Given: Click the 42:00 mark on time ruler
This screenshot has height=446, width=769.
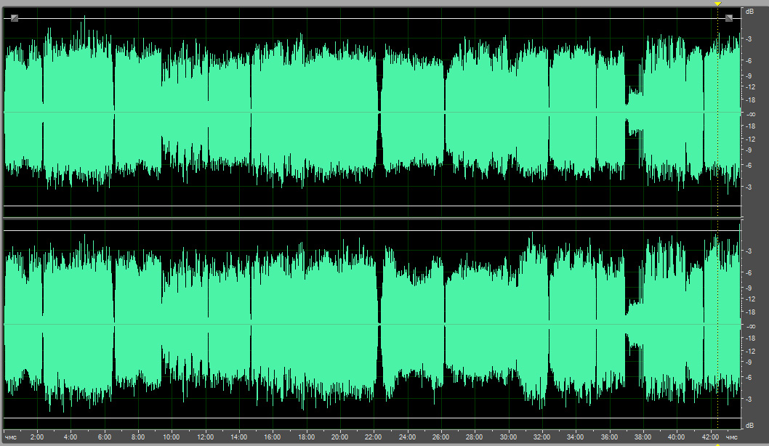Looking at the screenshot, I should pyautogui.click(x=709, y=437).
